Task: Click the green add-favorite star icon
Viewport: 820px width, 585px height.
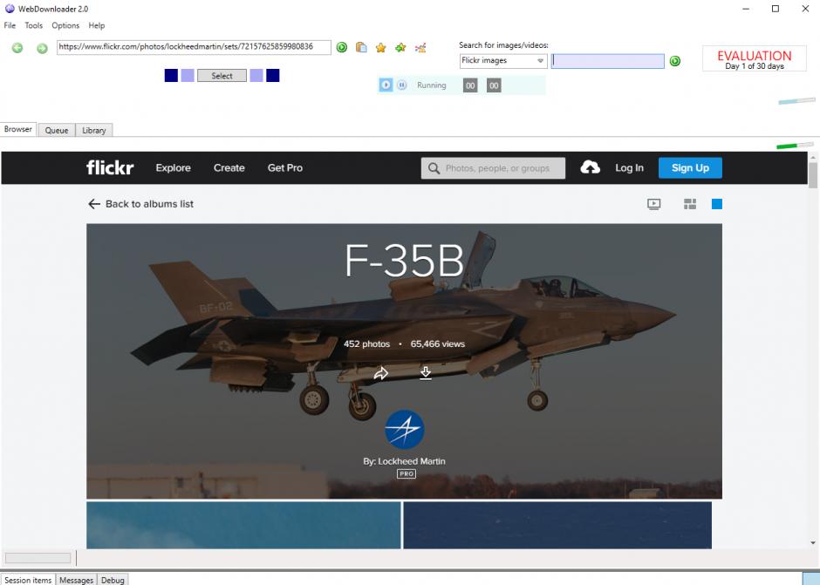Action: (400, 48)
